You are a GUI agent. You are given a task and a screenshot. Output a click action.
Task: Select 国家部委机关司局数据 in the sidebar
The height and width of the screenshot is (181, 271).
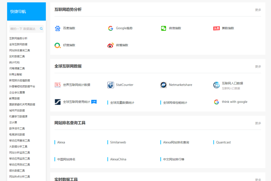click(x=22, y=104)
